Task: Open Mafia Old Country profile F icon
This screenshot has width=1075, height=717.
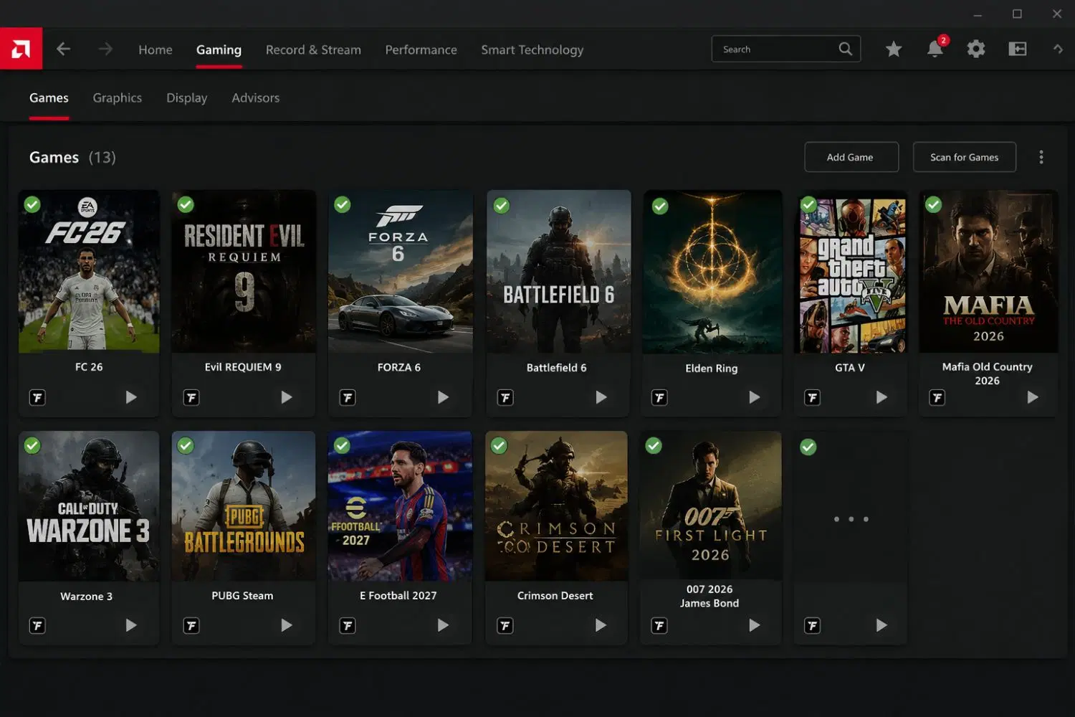Action: [937, 397]
